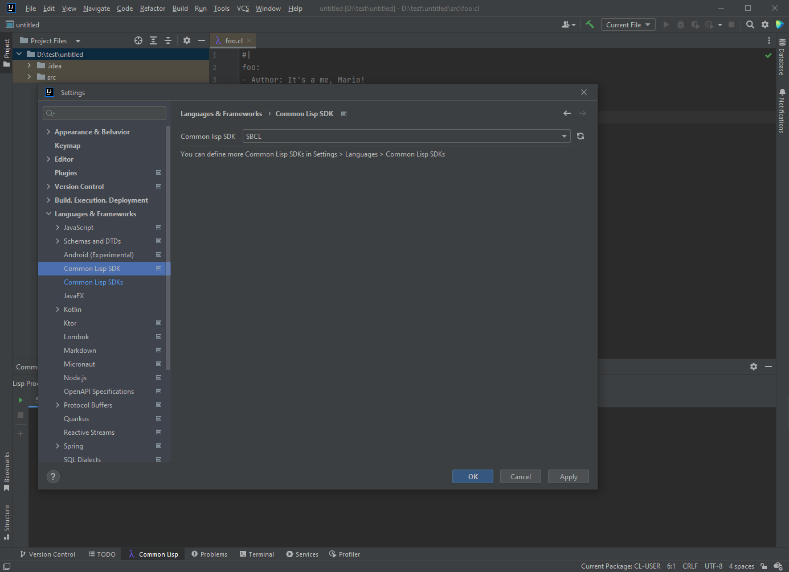789x572 pixels.
Task: Click the settings search field
Action: click(x=104, y=113)
